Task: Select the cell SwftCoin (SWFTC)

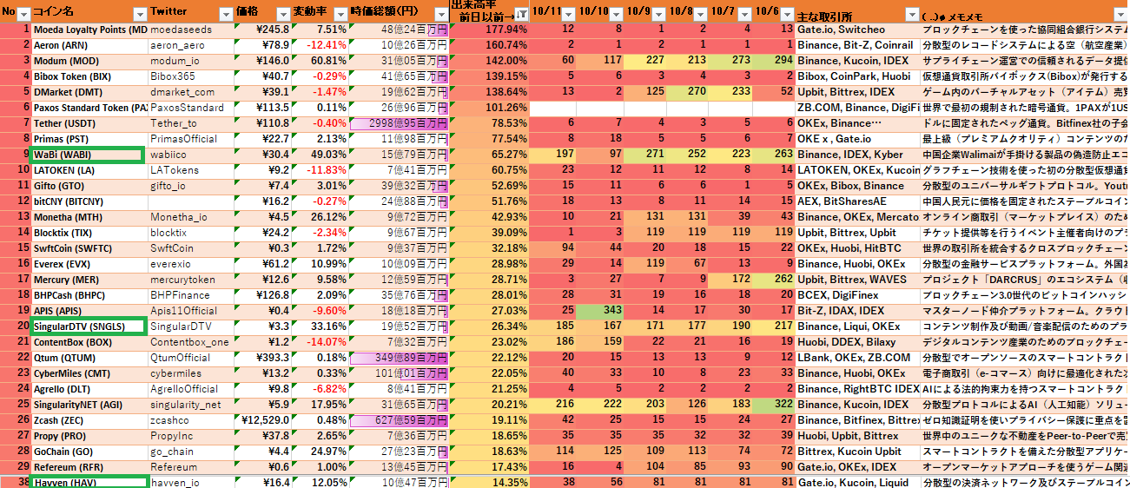Action: (x=89, y=248)
